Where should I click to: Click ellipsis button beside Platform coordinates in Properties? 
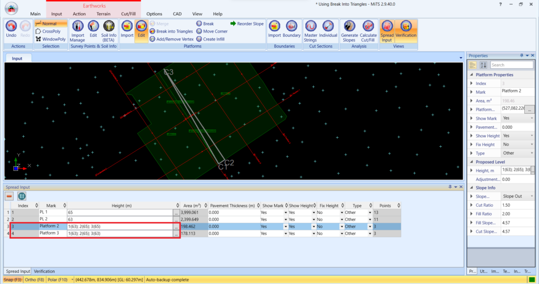coord(530,109)
